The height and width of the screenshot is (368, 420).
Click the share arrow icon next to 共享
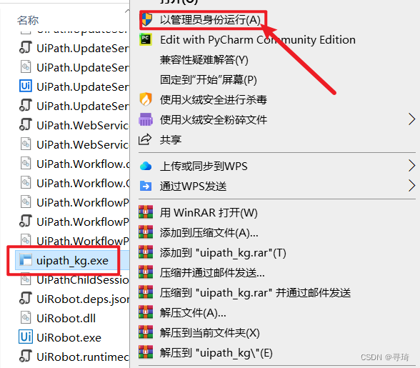point(145,139)
